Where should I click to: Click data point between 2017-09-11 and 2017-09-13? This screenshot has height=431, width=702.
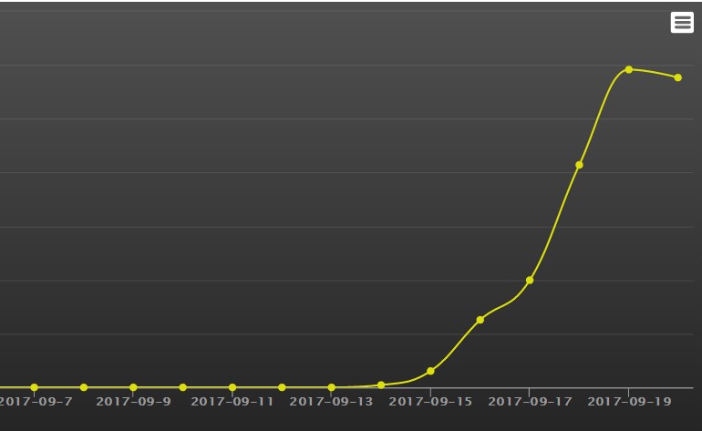coord(282,387)
